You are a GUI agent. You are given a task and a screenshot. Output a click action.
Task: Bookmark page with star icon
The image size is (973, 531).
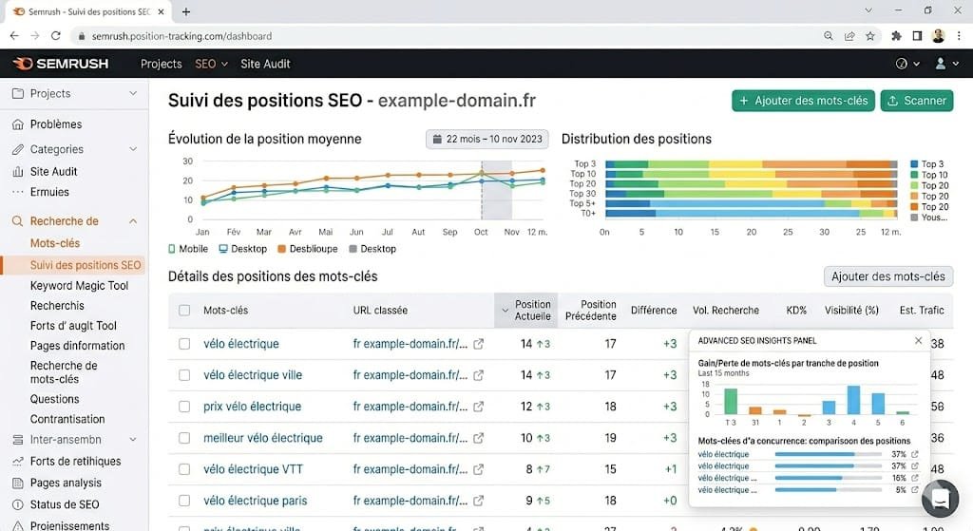point(870,36)
